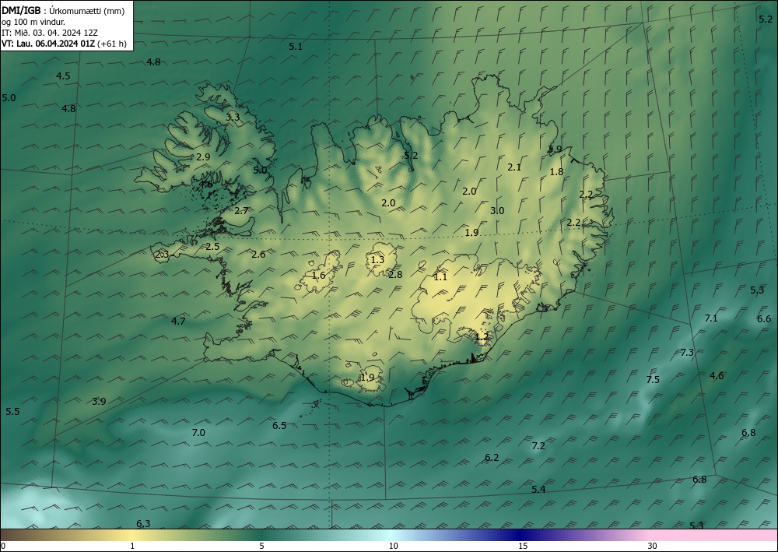
Task: Click the 6.5 value over the sea
Action: click(x=279, y=425)
